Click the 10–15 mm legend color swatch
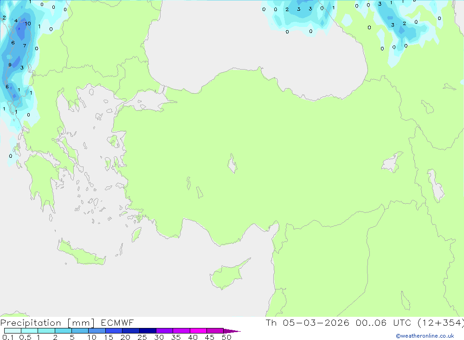Image resolution: width=464 pixels, height=340 pixels. tap(97, 331)
